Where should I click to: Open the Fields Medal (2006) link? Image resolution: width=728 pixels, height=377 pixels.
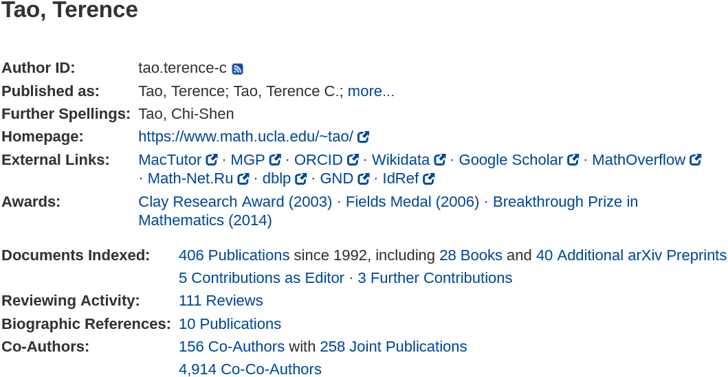[412, 202]
